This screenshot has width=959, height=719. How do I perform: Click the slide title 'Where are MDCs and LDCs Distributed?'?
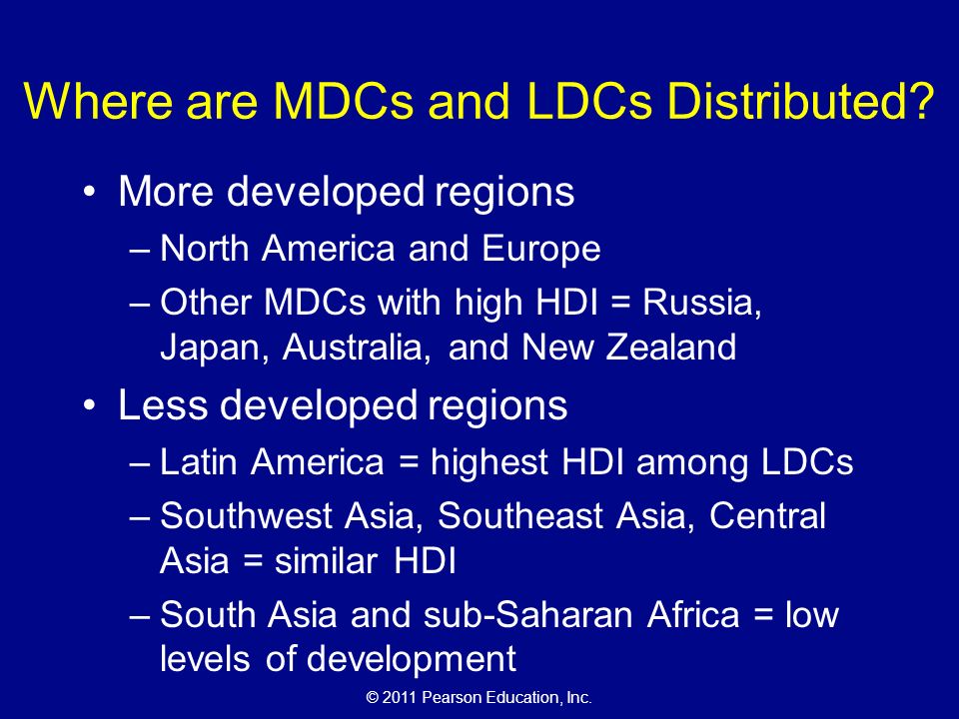tap(480, 101)
